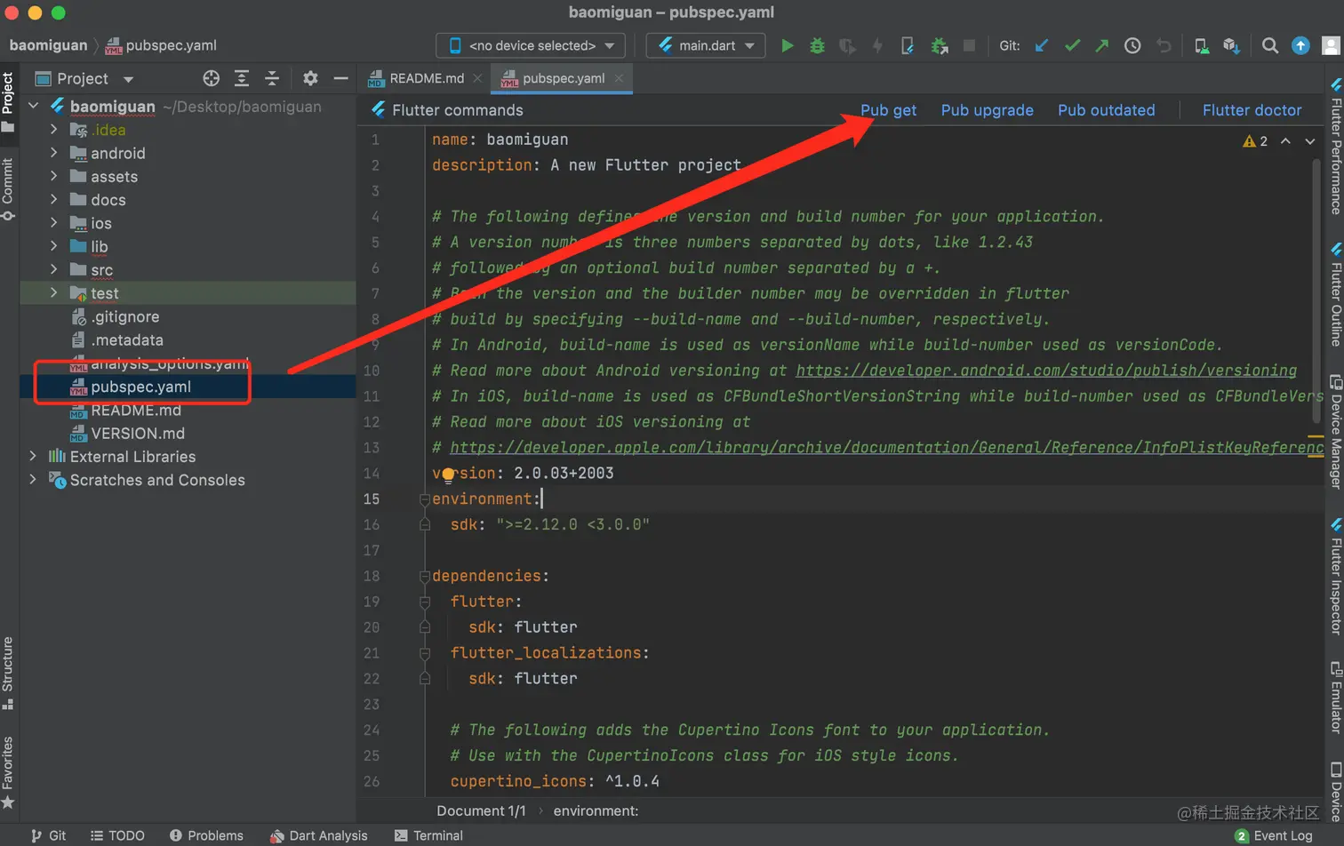This screenshot has height=846, width=1344.
Task: Open Search Everywhere magnifier icon
Action: (x=1270, y=45)
